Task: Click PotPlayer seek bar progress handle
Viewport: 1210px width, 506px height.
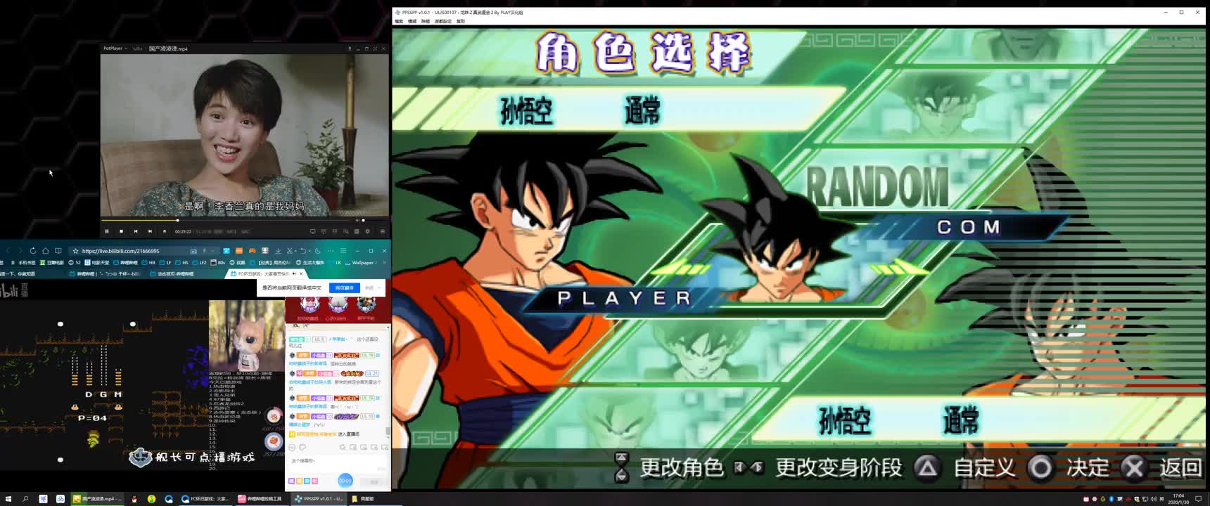Action: (177, 220)
